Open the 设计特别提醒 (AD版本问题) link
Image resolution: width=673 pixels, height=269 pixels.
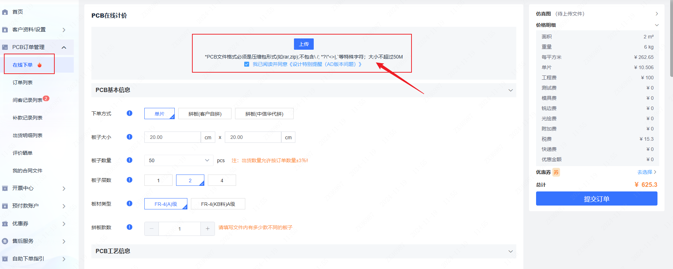point(325,64)
